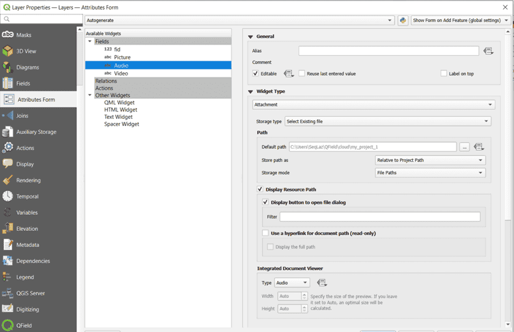The image size is (514, 332).
Task: Click the Python form code icon
Action: point(403,20)
